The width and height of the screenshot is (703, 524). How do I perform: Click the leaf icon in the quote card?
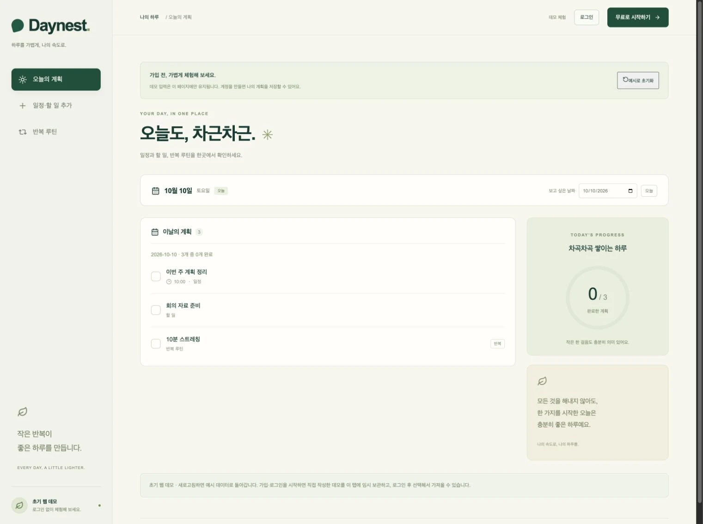click(x=542, y=381)
